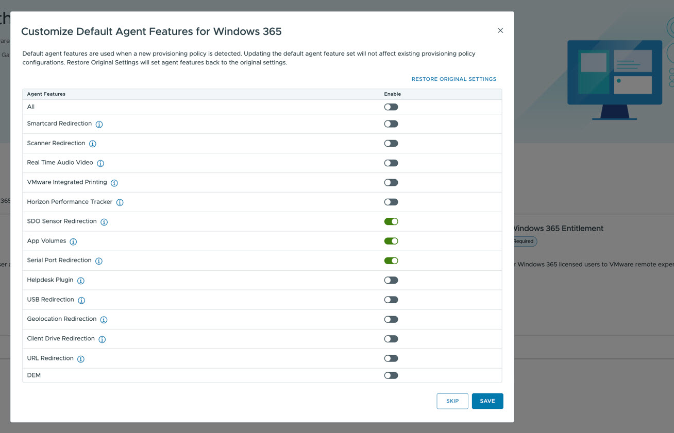Click the URL Redirection label text

[50, 358]
